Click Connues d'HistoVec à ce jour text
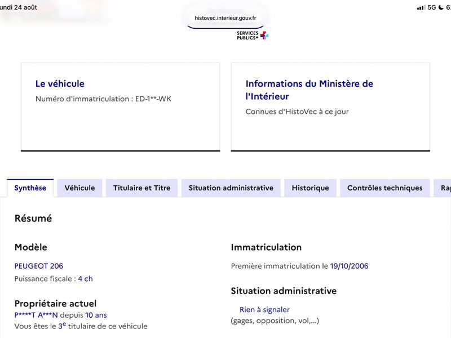451x338 pixels. [x=297, y=112]
